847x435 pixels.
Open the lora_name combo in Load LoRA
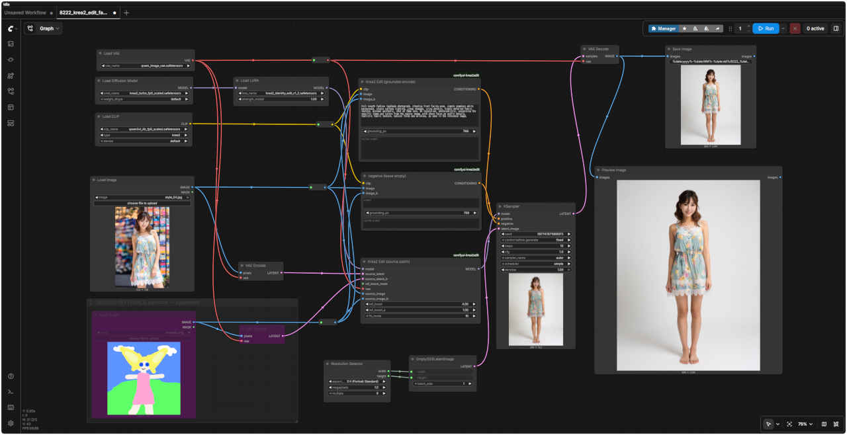281,93
